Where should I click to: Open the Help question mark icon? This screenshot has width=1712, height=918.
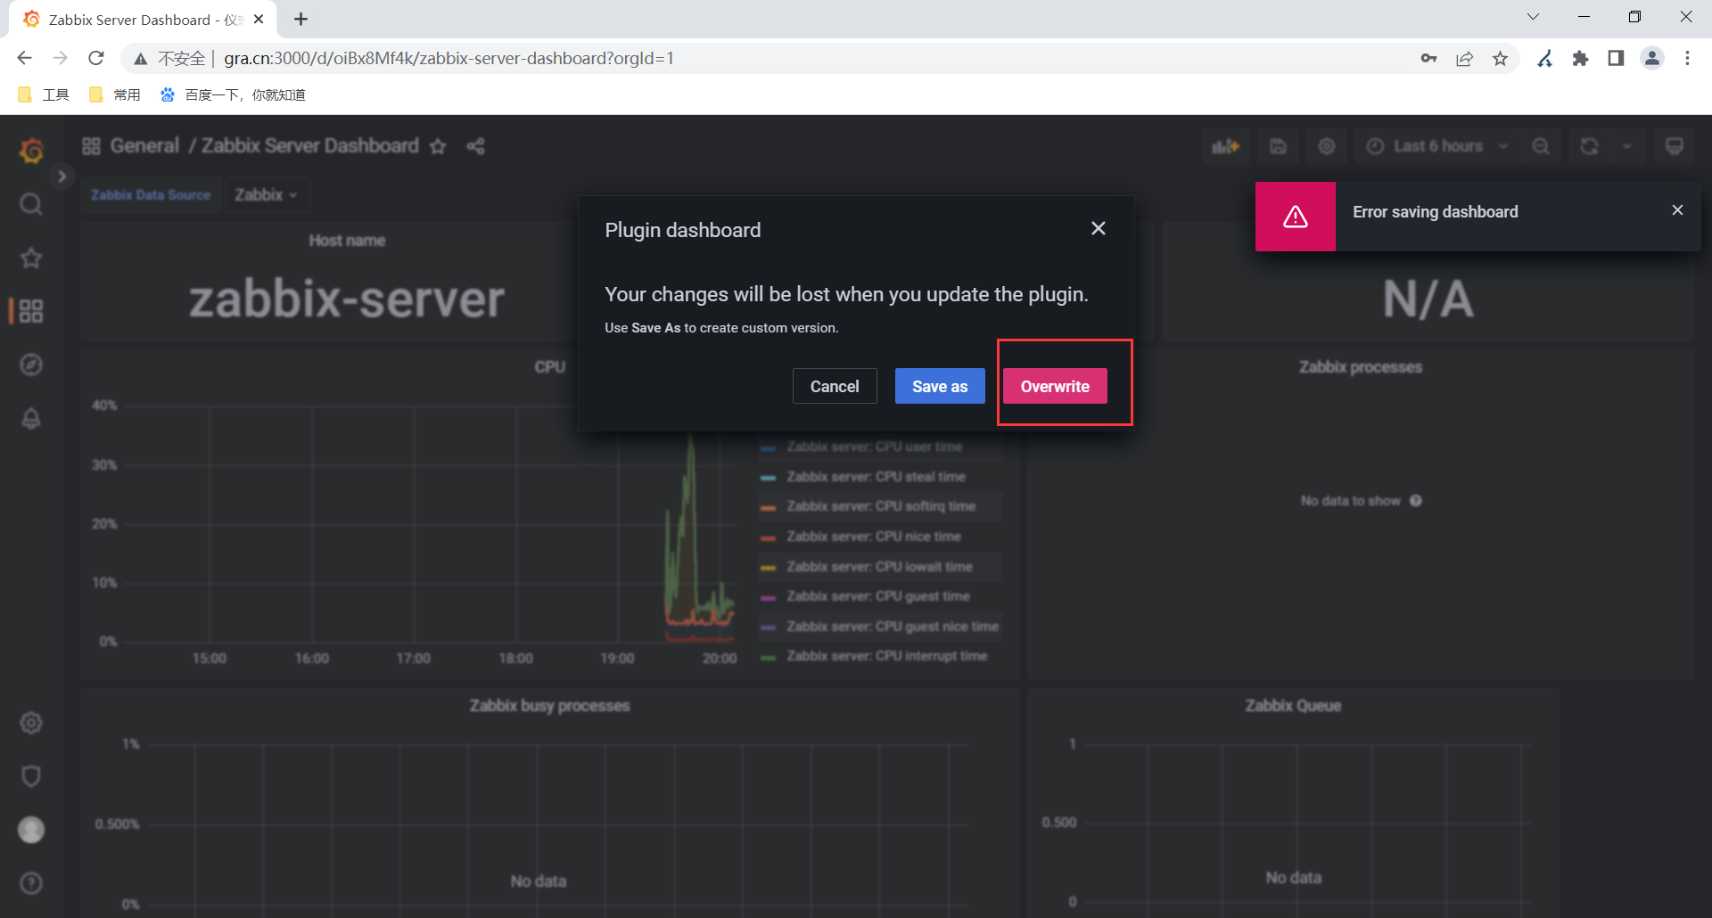31,883
